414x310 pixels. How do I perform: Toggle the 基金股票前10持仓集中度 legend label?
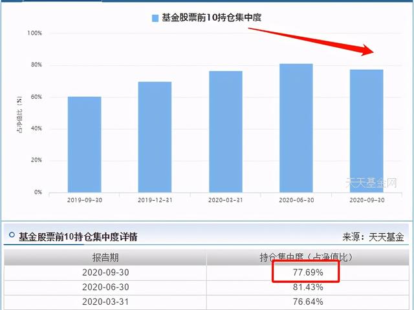[x=211, y=19]
